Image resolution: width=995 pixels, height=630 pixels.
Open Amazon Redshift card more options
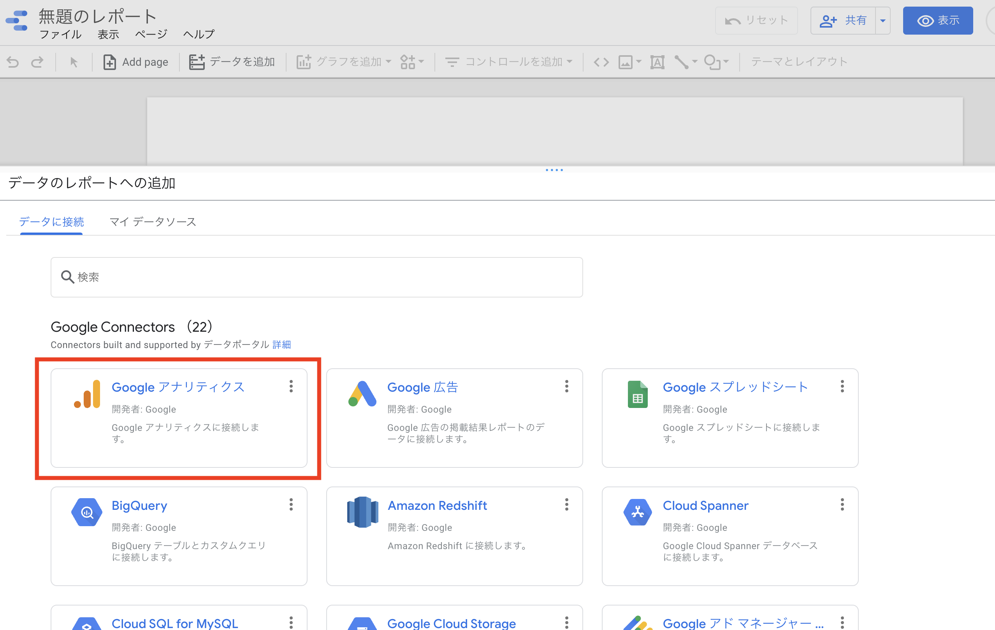tap(567, 504)
